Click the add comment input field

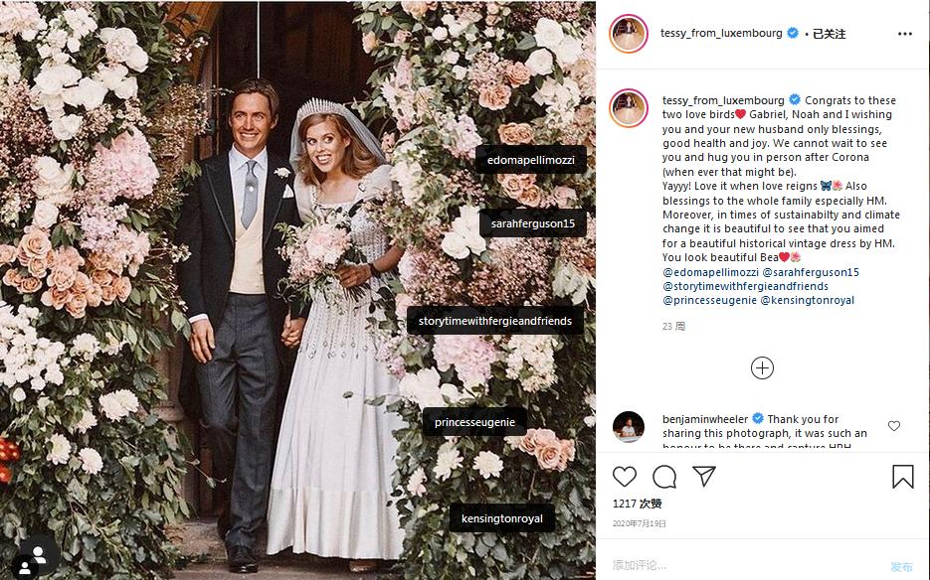(736, 565)
